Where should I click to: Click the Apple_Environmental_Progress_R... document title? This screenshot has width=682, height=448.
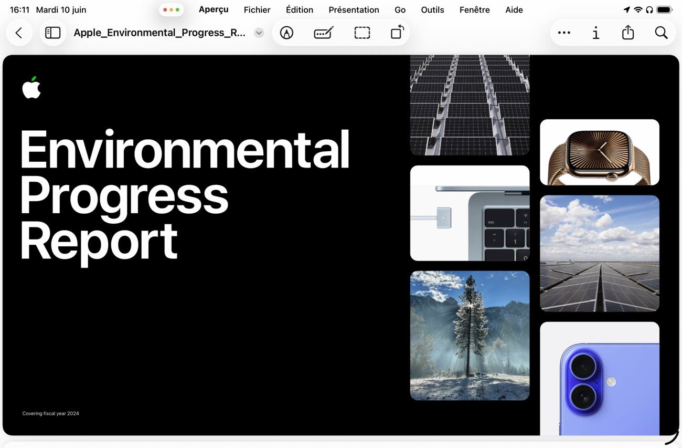(159, 33)
